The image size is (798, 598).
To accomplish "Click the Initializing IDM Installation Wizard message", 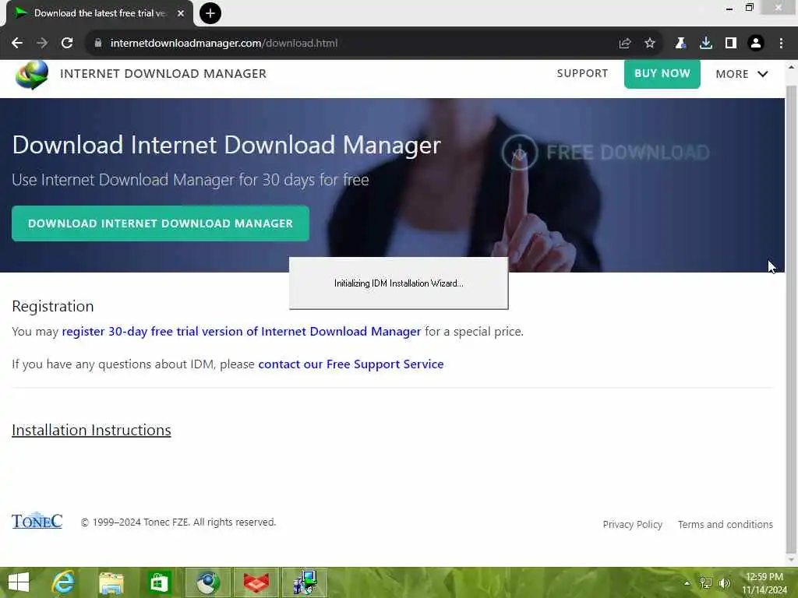I will pos(398,283).
